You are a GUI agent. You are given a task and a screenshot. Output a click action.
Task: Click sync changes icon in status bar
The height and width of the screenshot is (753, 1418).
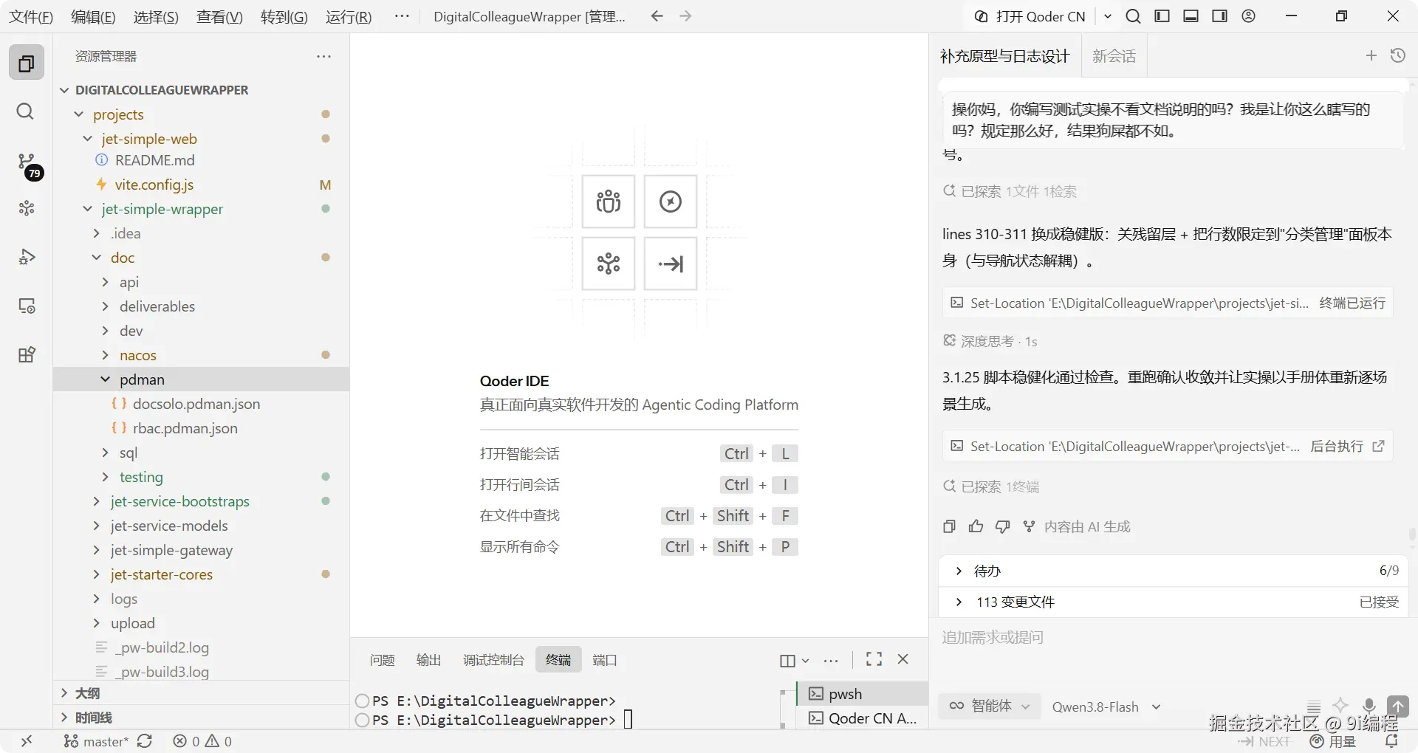click(145, 741)
